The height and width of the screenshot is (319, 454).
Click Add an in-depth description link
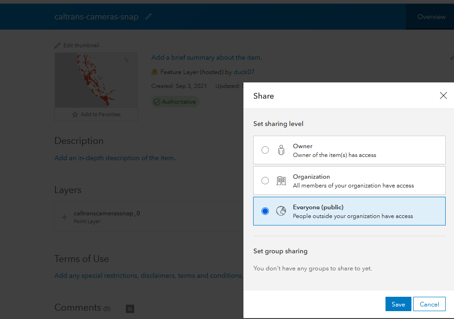(x=114, y=158)
